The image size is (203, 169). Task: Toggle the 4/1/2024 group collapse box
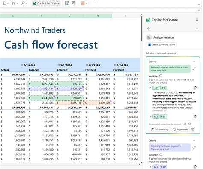pyautogui.click(x=87, y=65)
